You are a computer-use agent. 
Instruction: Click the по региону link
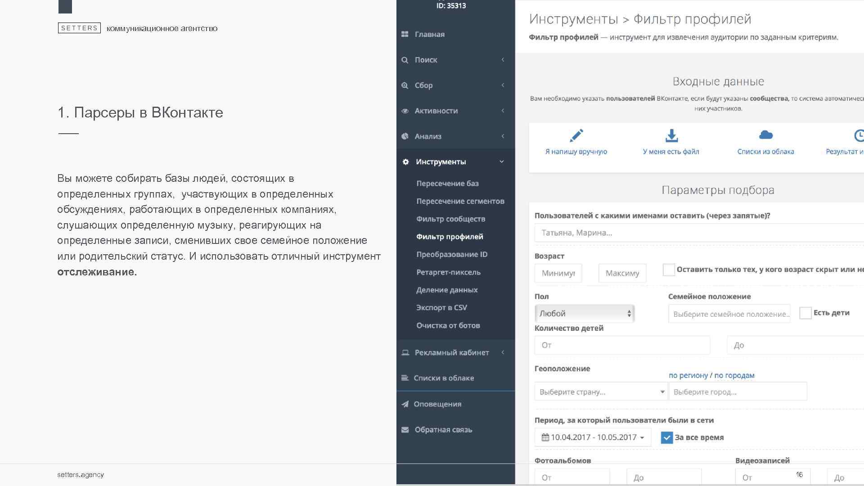tap(688, 375)
